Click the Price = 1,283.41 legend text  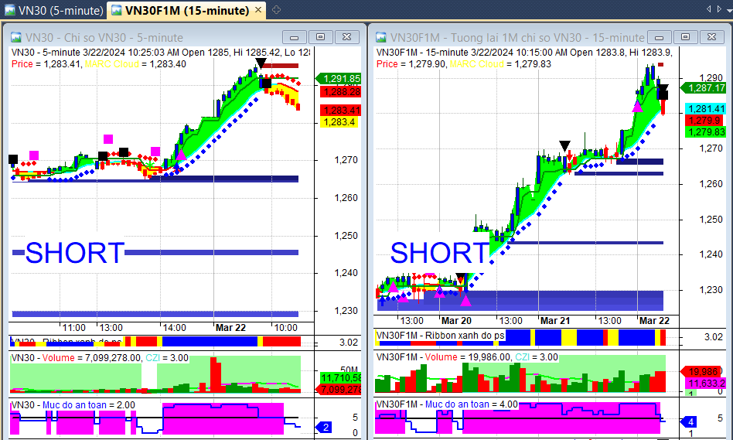click(x=46, y=64)
